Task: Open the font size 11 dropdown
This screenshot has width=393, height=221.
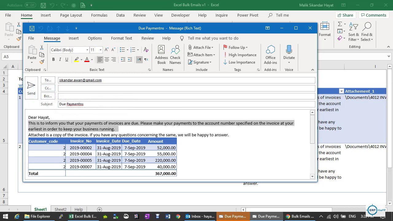Action: tap(100, 50)
